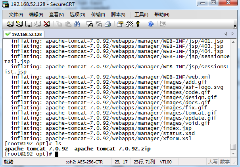Click the tab scroll right arrow
240x167 pixels.
click(232, 34)
